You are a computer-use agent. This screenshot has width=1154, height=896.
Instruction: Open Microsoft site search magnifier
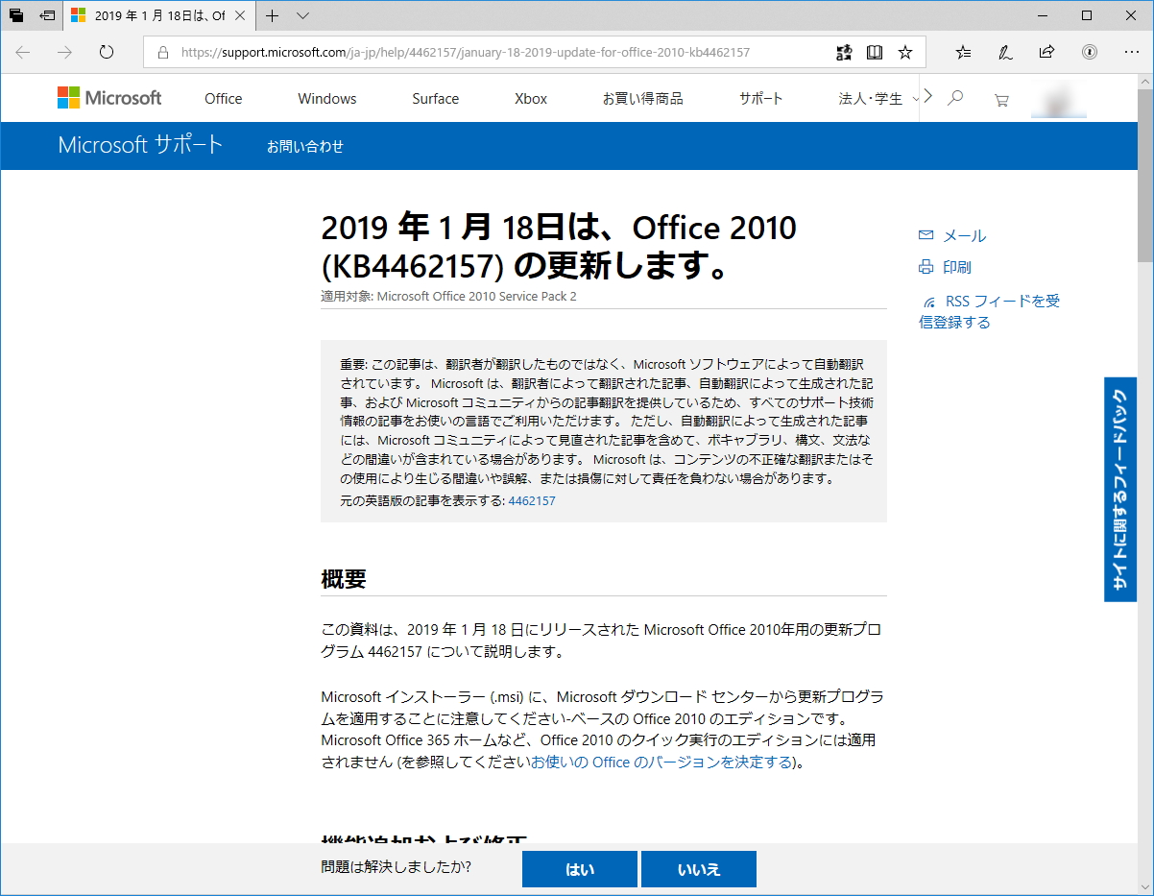955,98
